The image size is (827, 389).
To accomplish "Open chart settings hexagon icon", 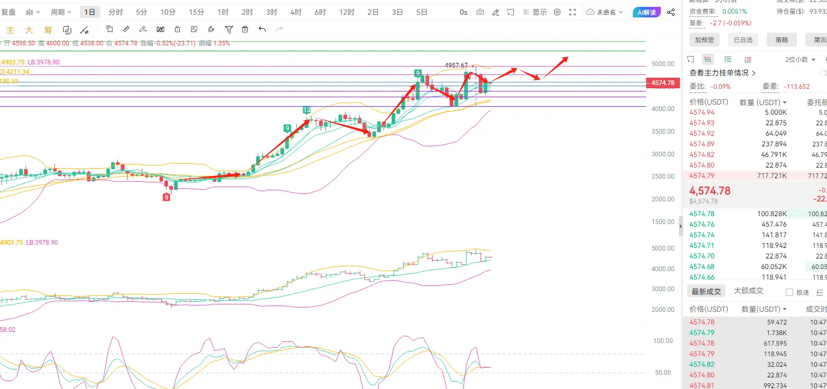I will [x=557, y=12].
